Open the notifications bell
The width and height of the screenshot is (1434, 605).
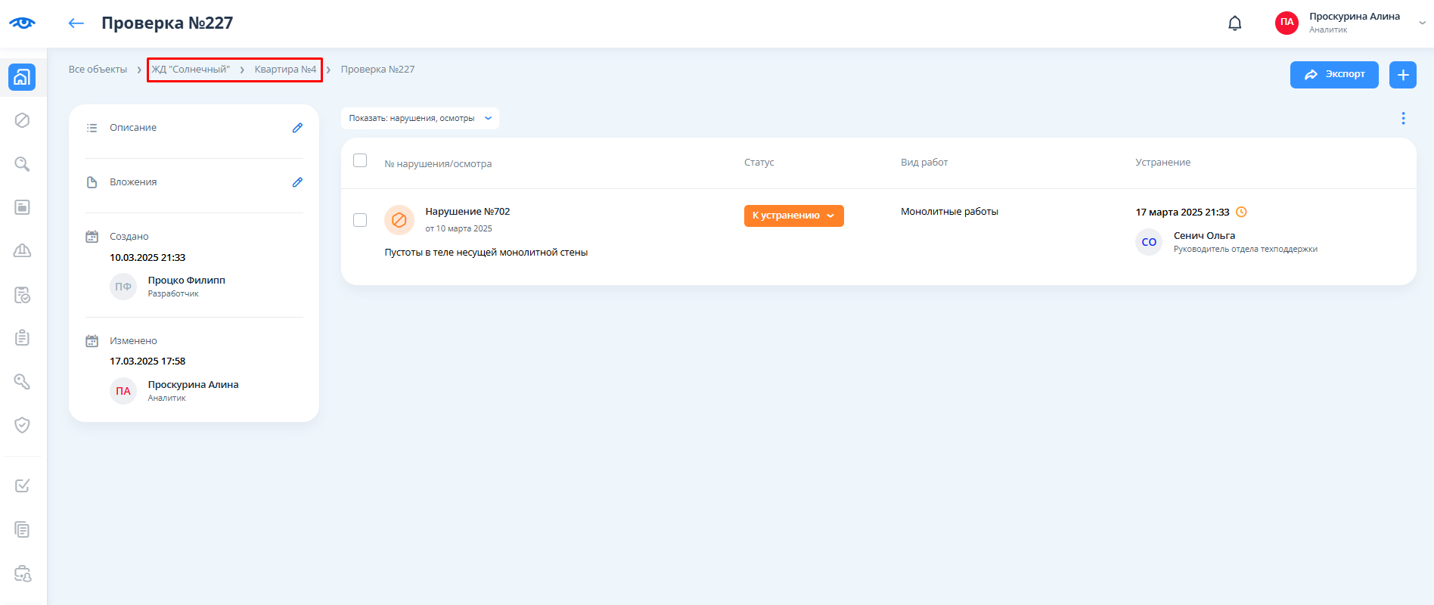tap(1234, 23)
